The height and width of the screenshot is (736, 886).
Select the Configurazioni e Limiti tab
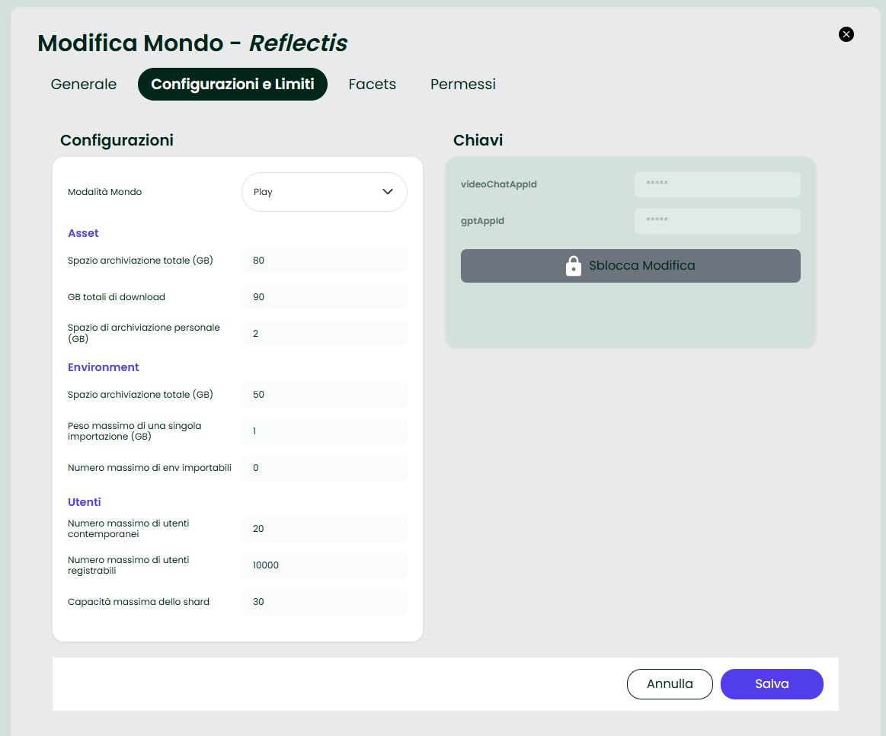[x=232, y=85]
